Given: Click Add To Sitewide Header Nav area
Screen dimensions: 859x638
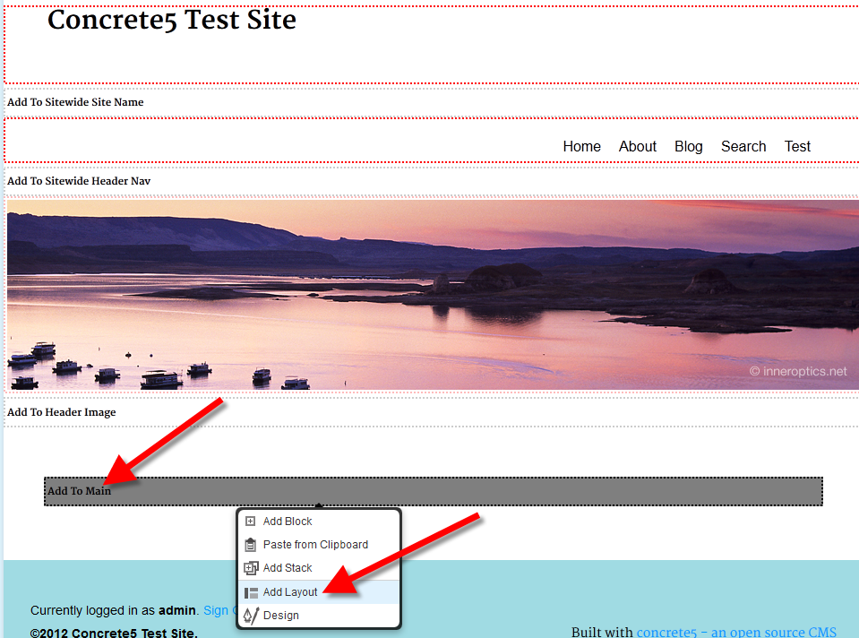Looking at the screenshot, I should click(79, 181).
